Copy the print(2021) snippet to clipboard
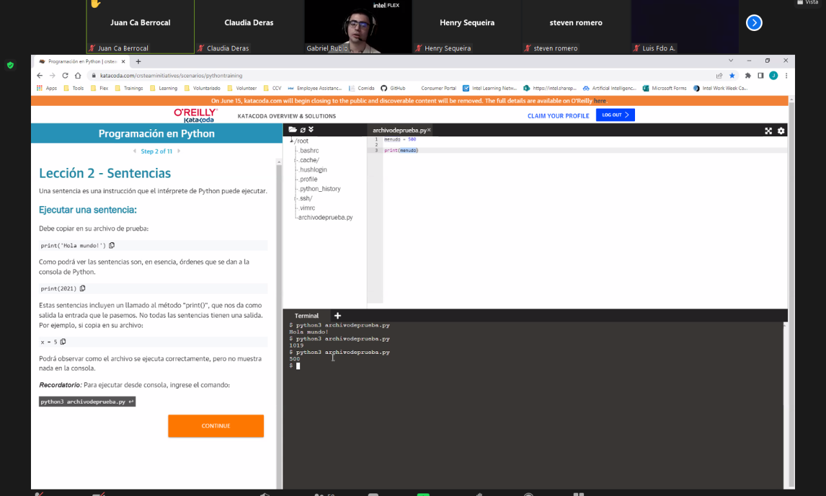 click(x=83, y=289)
